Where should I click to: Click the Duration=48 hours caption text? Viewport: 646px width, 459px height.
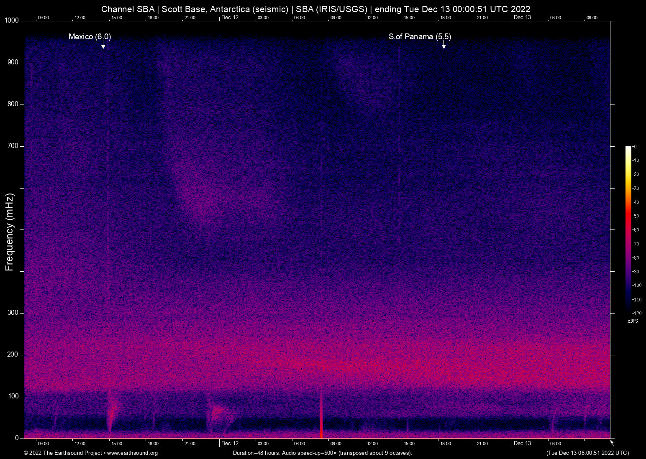[x=322, y=453]
